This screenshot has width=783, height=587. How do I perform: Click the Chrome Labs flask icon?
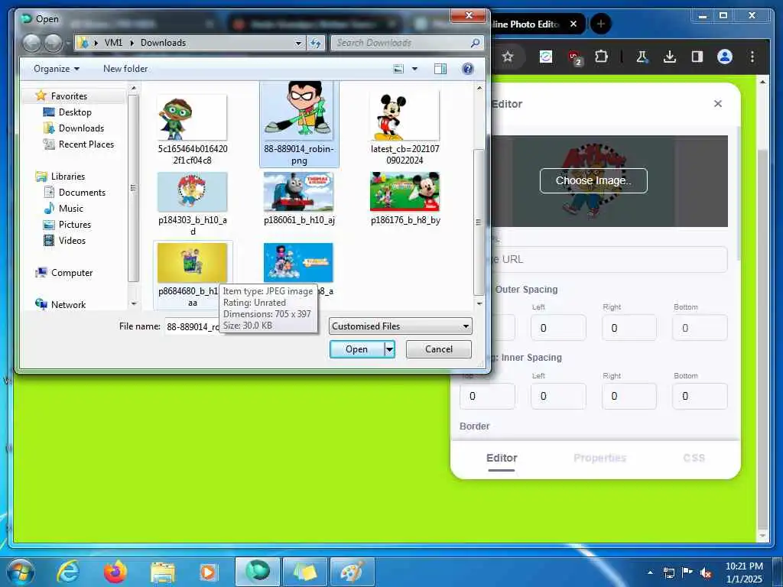(642, 57)
